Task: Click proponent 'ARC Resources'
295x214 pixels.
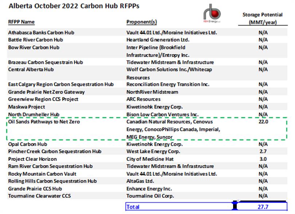Action: click(x=143, y=99)
